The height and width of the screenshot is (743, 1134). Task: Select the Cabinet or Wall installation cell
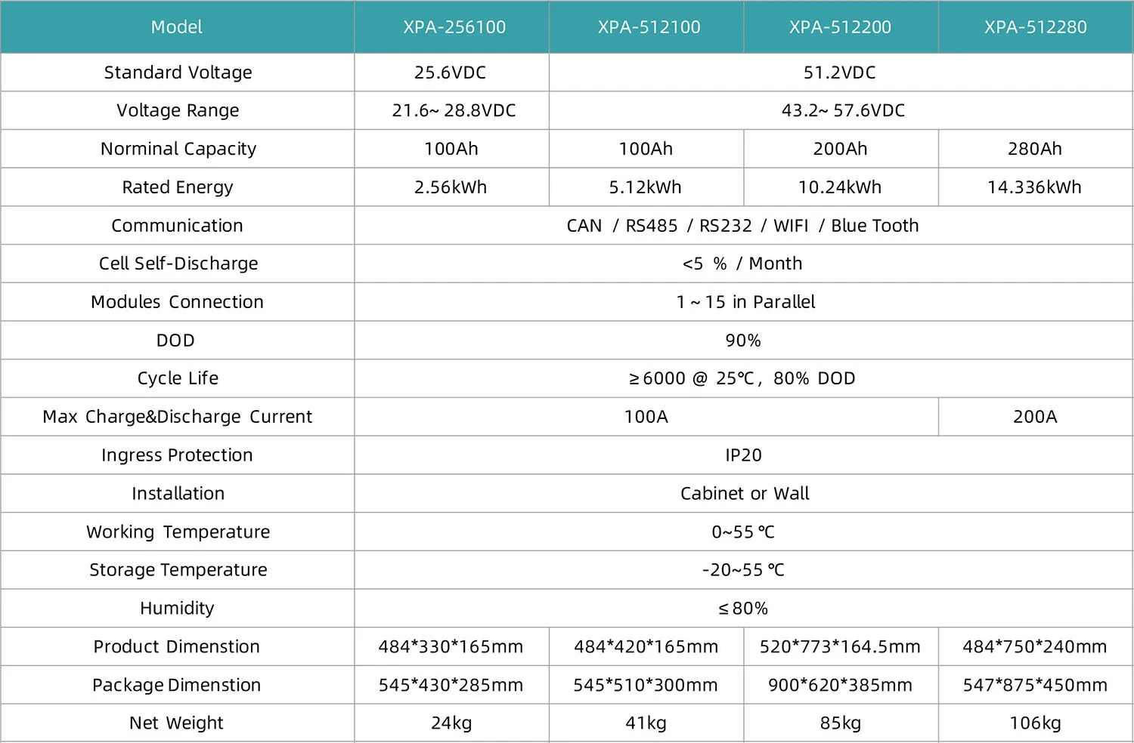[745, 494]
